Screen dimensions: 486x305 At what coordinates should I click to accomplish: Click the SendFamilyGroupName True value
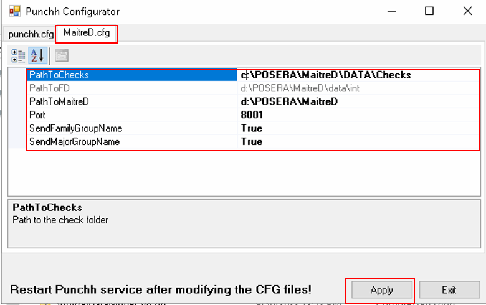252,128
